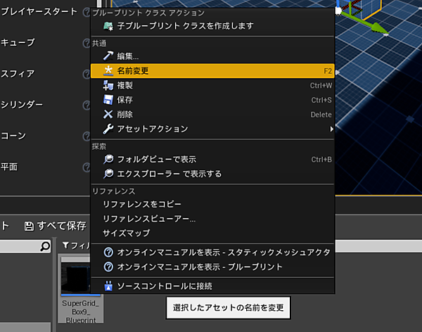Click the child Blueprint class creation icon

(x=108, y=26)
